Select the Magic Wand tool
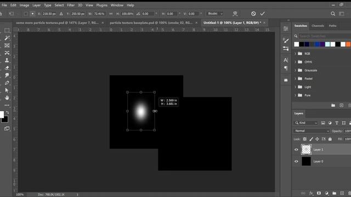 pyautogui.click(x=7, y=38)
